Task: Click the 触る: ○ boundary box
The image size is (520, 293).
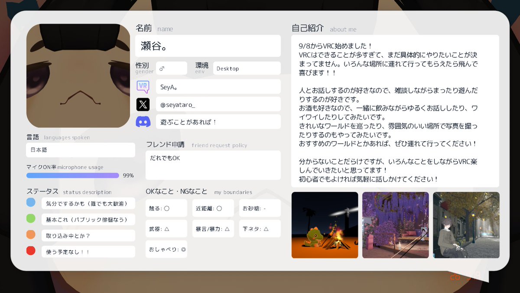Action: pos(166,208)
